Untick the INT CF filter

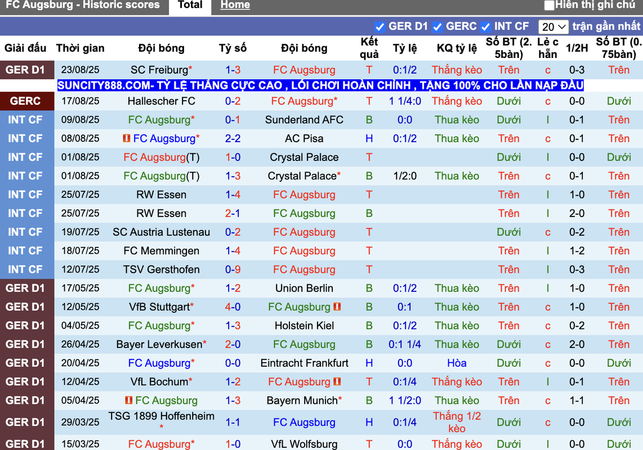pos(485,27)
